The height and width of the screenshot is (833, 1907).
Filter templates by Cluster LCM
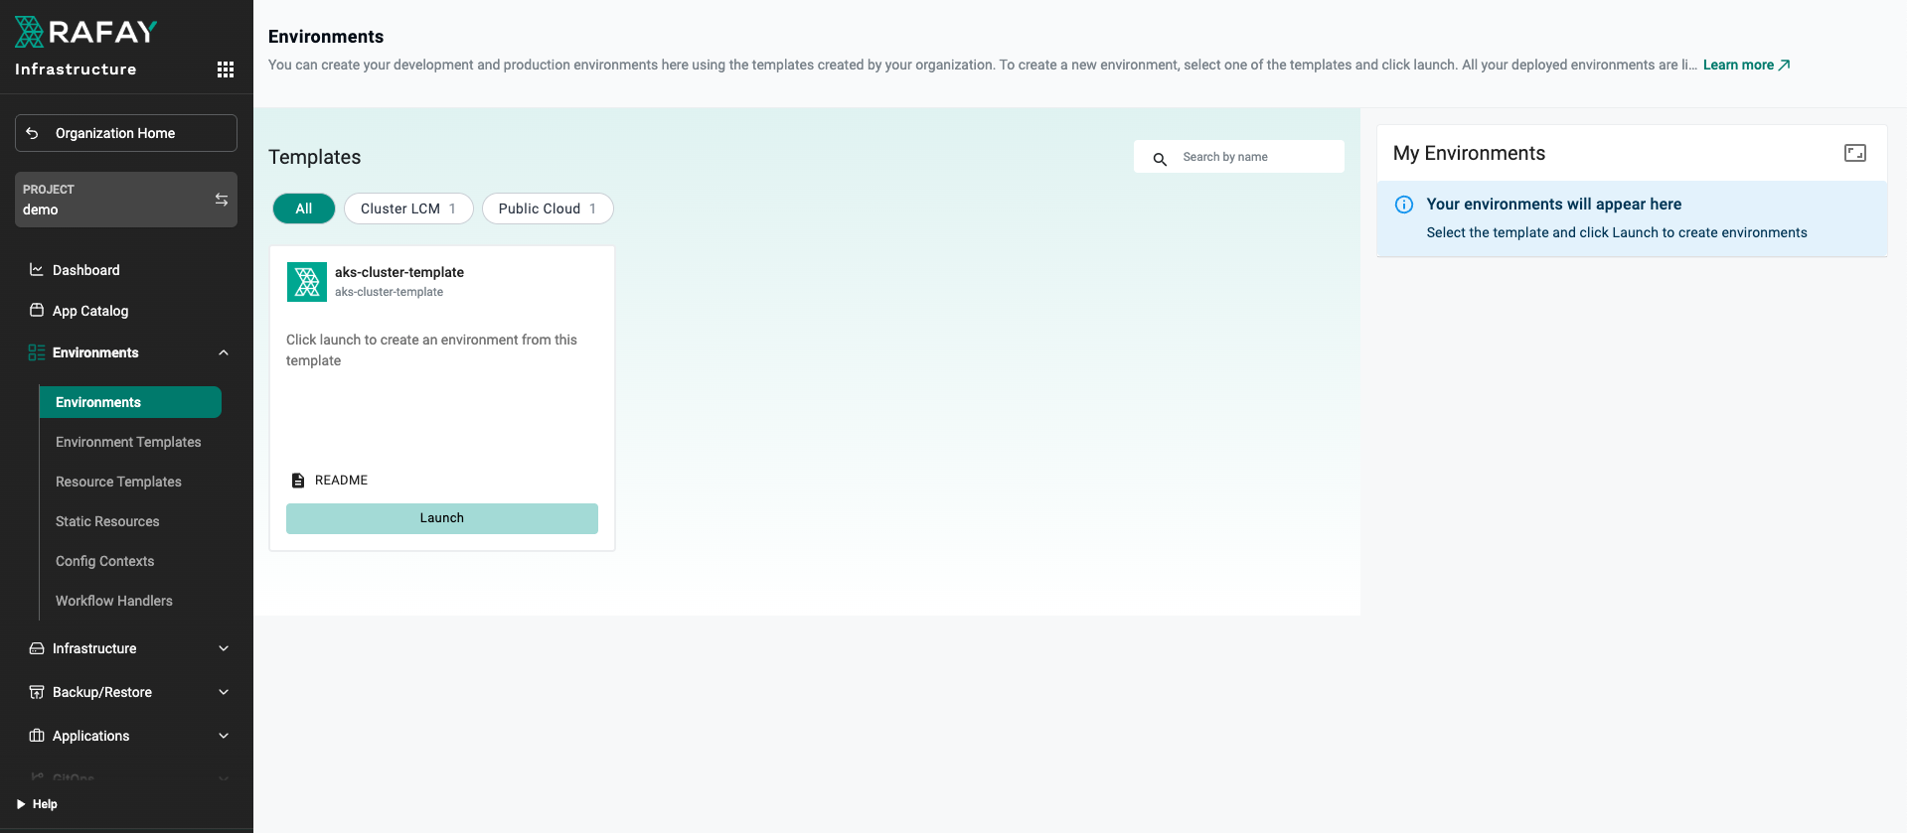tap(408, 208)
